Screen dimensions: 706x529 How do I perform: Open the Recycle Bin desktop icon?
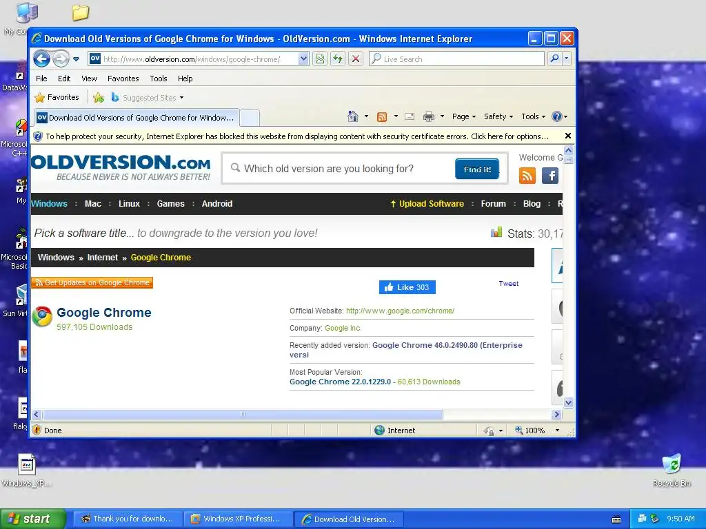coord(672,470)
